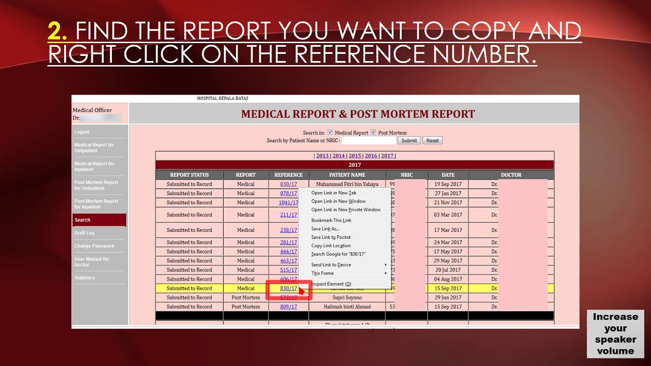
Task: Click patient name Muhammad Fitri bin Yahaya
Action: click(x=347, y=185)
